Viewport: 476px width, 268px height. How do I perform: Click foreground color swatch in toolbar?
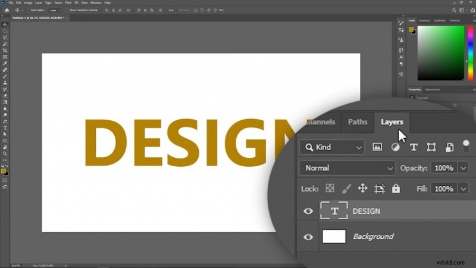(4, 172)
